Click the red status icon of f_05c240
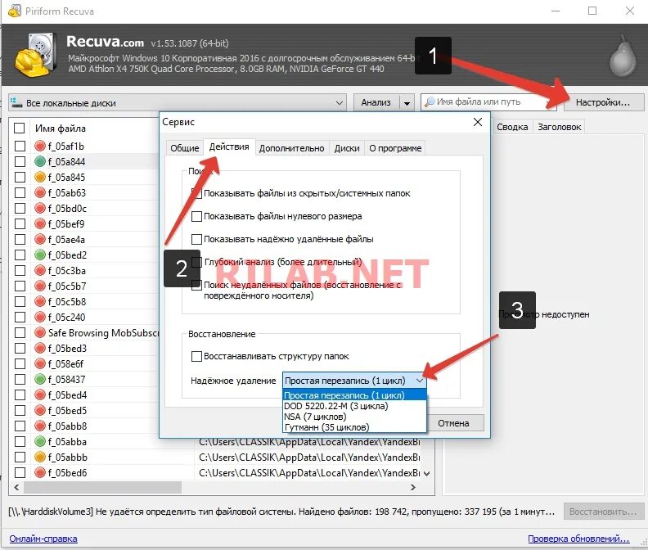 click(39, 317)
